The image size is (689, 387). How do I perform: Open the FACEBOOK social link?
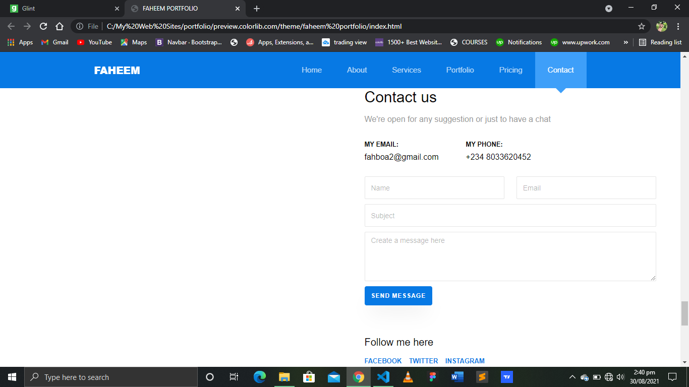click(x=383, y=361)
